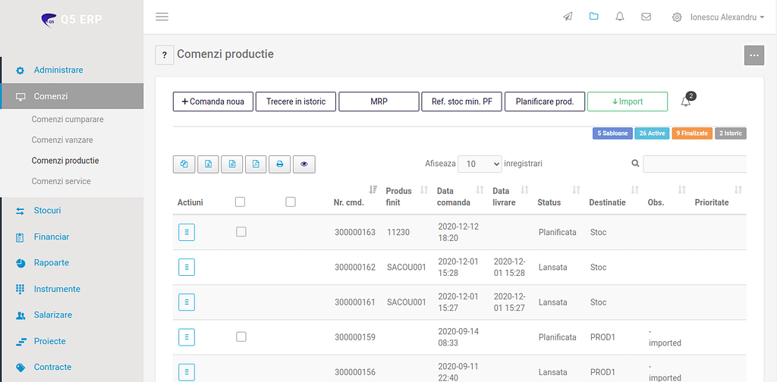
Task: Open the three-dots options button
Action: click(754, 55)
